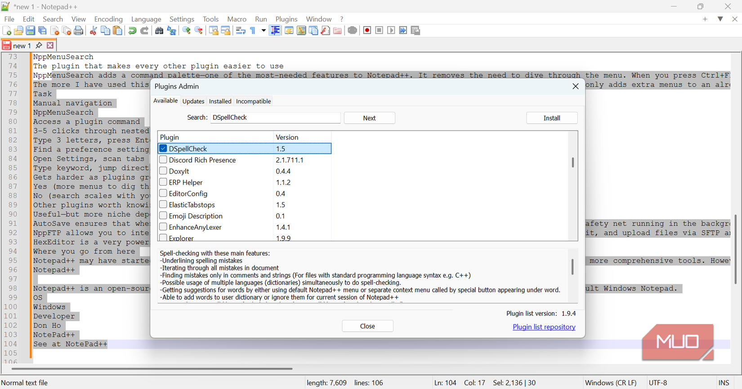Enable the ERP Helper checkbox
Image resolution: width=742 pixels, height=389 pixels.
[163, 182]
